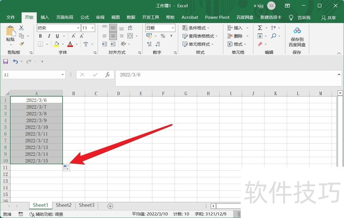The image size is (344, 218).
Task: Click Increase Decimal icon
Action: click(x=149, y=44)
